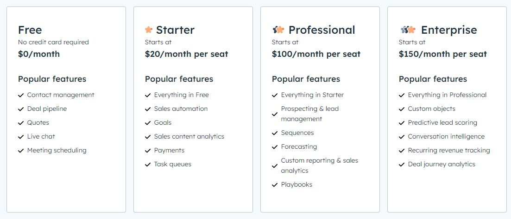Screen dimensions: 511x219
Task: Click Sales content analytics feature
Action: [189, 136]
